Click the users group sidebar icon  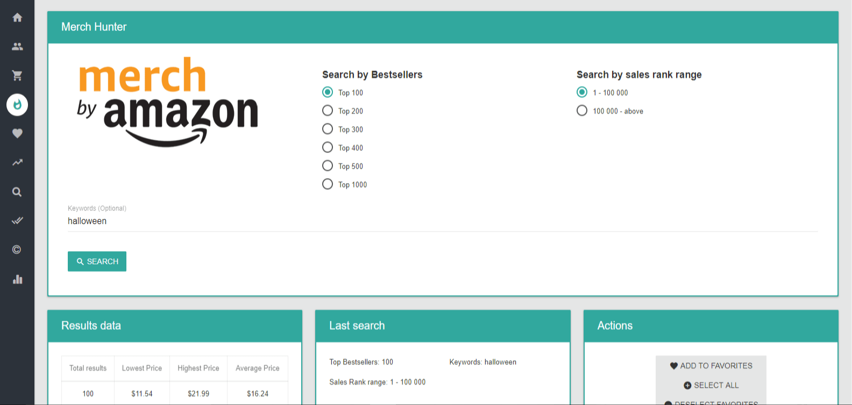[17, 47]
